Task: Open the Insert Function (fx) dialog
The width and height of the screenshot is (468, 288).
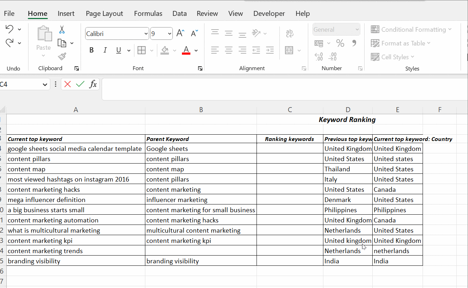Action: coord(93,84)
